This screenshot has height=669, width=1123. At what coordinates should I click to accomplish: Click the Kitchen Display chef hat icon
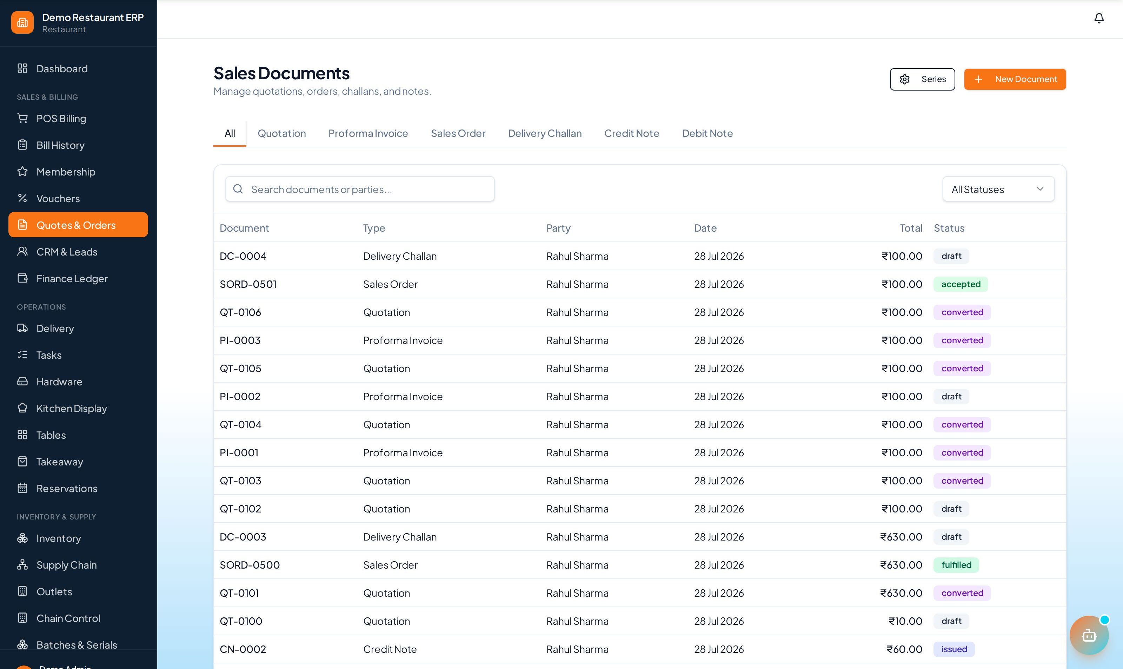22,408
